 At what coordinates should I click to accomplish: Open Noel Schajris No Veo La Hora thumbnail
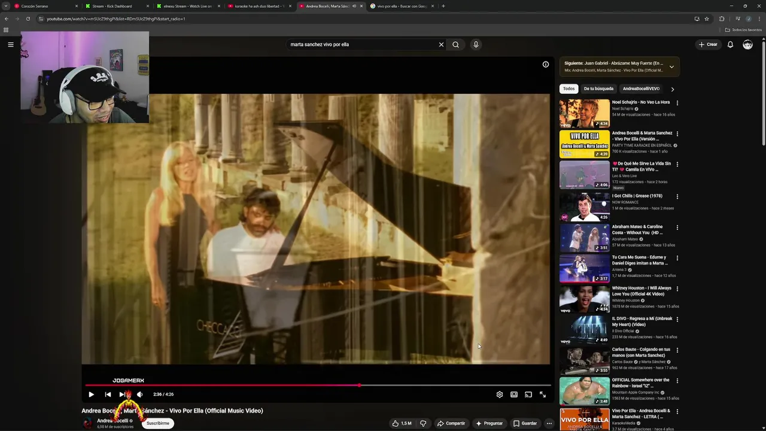(x=584, y=114)
